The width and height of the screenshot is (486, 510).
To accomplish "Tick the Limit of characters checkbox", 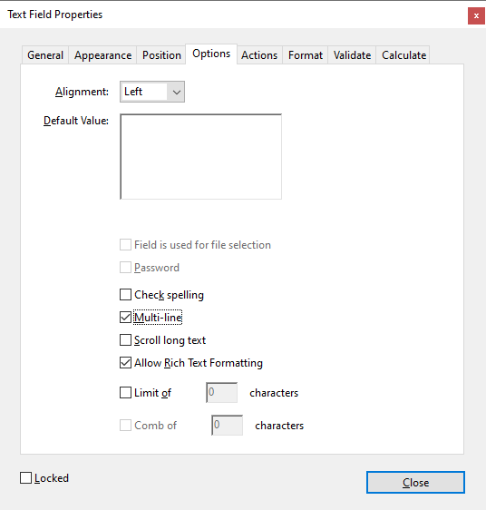I will pos(125,393).
